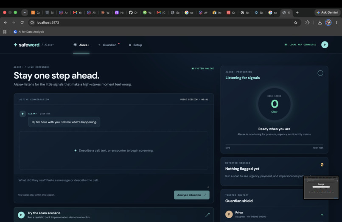Open the Chrome extensions puzzle icon
The height and width of the screenshot is (222, 342).
coord(307,22)
